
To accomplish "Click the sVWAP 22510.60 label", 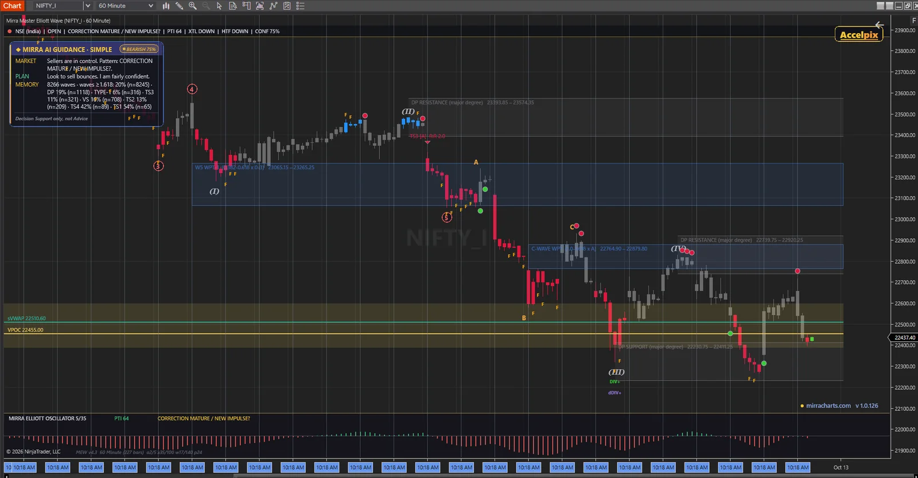I will (x=26, y=318).
